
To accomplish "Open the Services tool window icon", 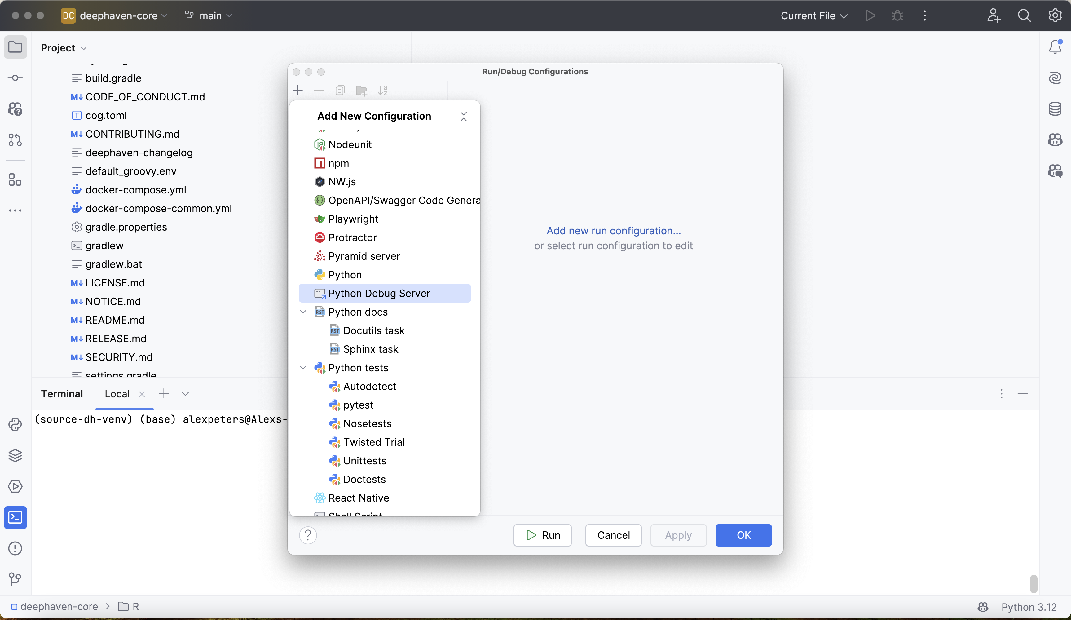I will [x=15, y=486].
